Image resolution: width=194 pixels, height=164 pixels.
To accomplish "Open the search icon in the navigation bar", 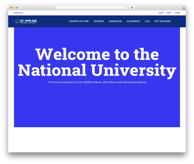I will (x=176, y=21).
